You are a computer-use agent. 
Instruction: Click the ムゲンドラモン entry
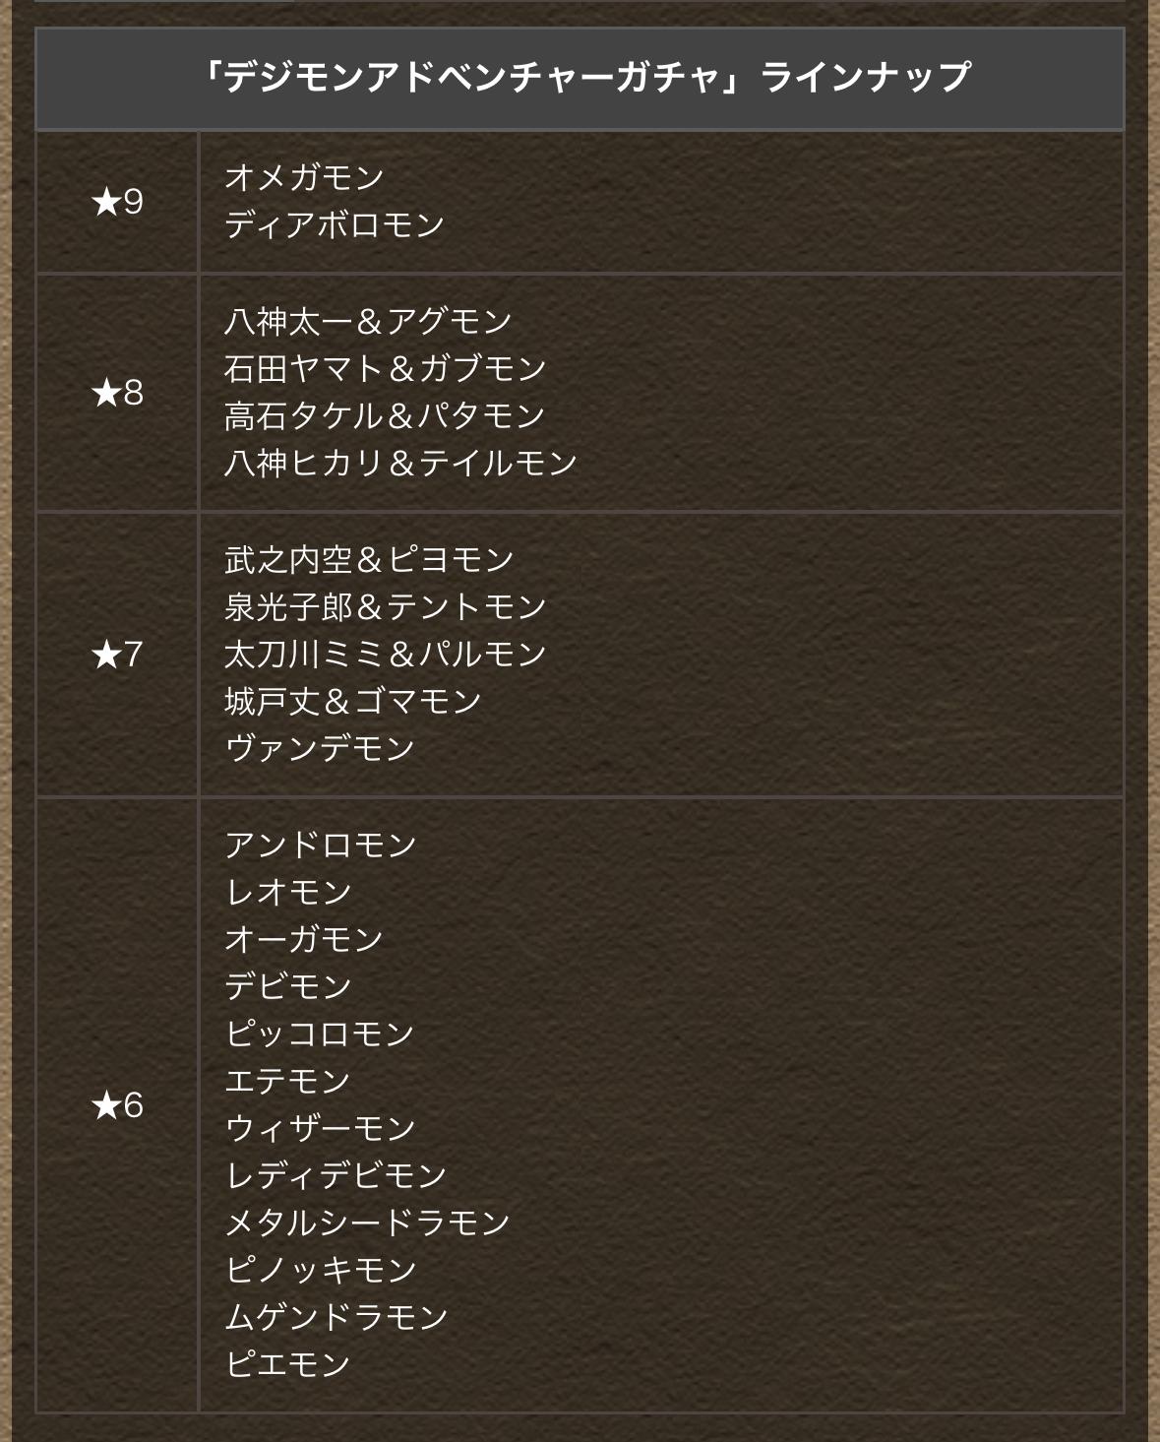point(336,1317)
